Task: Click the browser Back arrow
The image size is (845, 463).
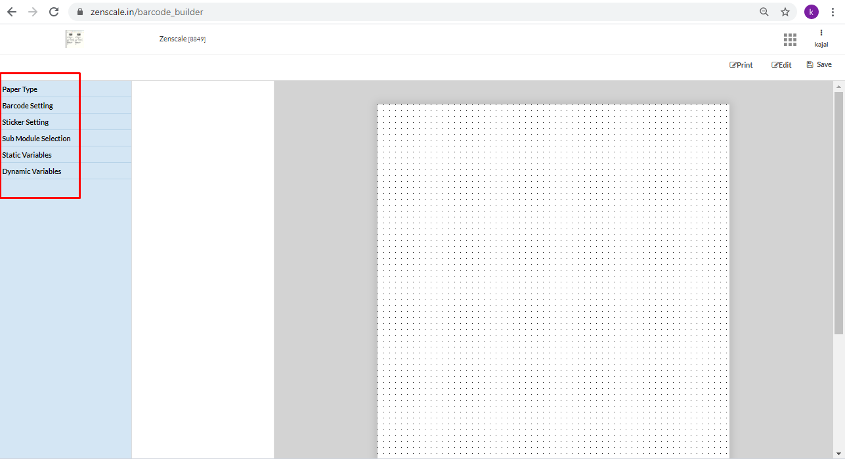Action: pyautogui.click(x=12, y=12)
